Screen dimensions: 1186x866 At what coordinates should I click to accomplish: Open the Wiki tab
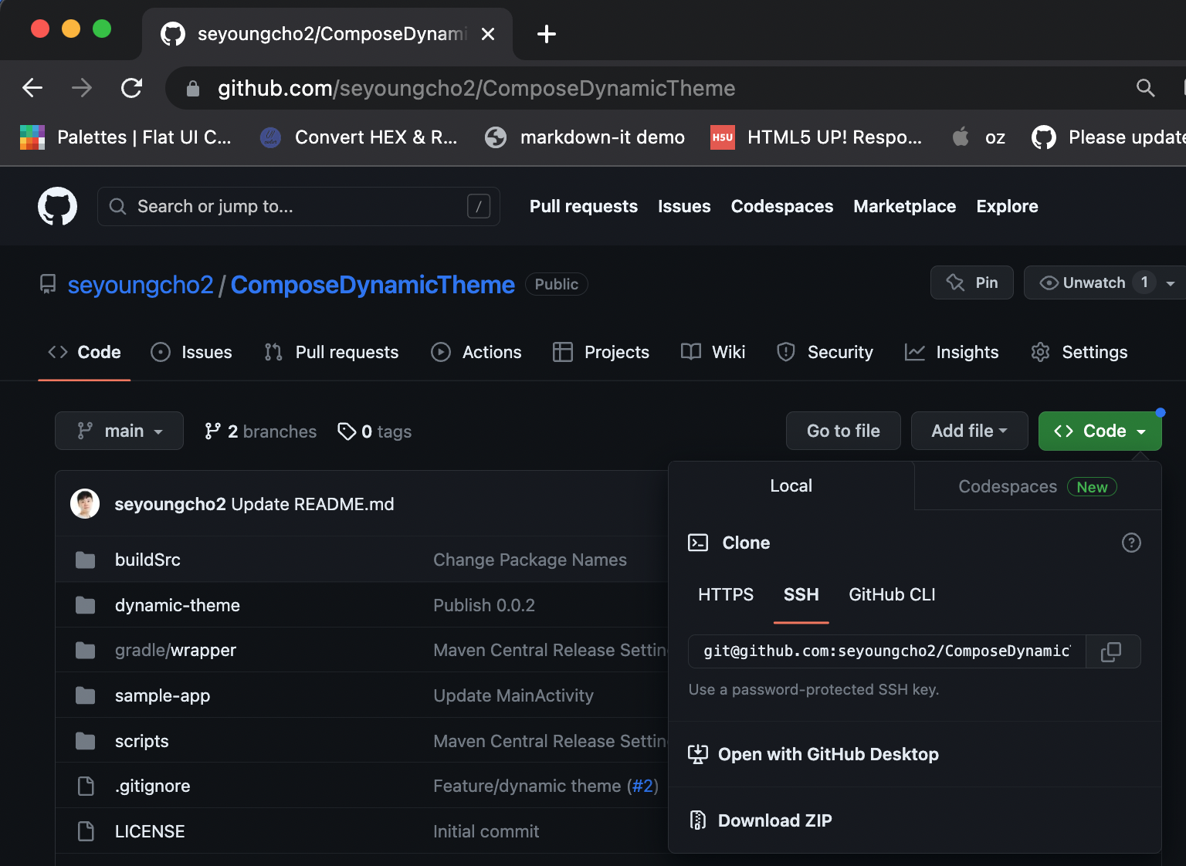[713, 352]
